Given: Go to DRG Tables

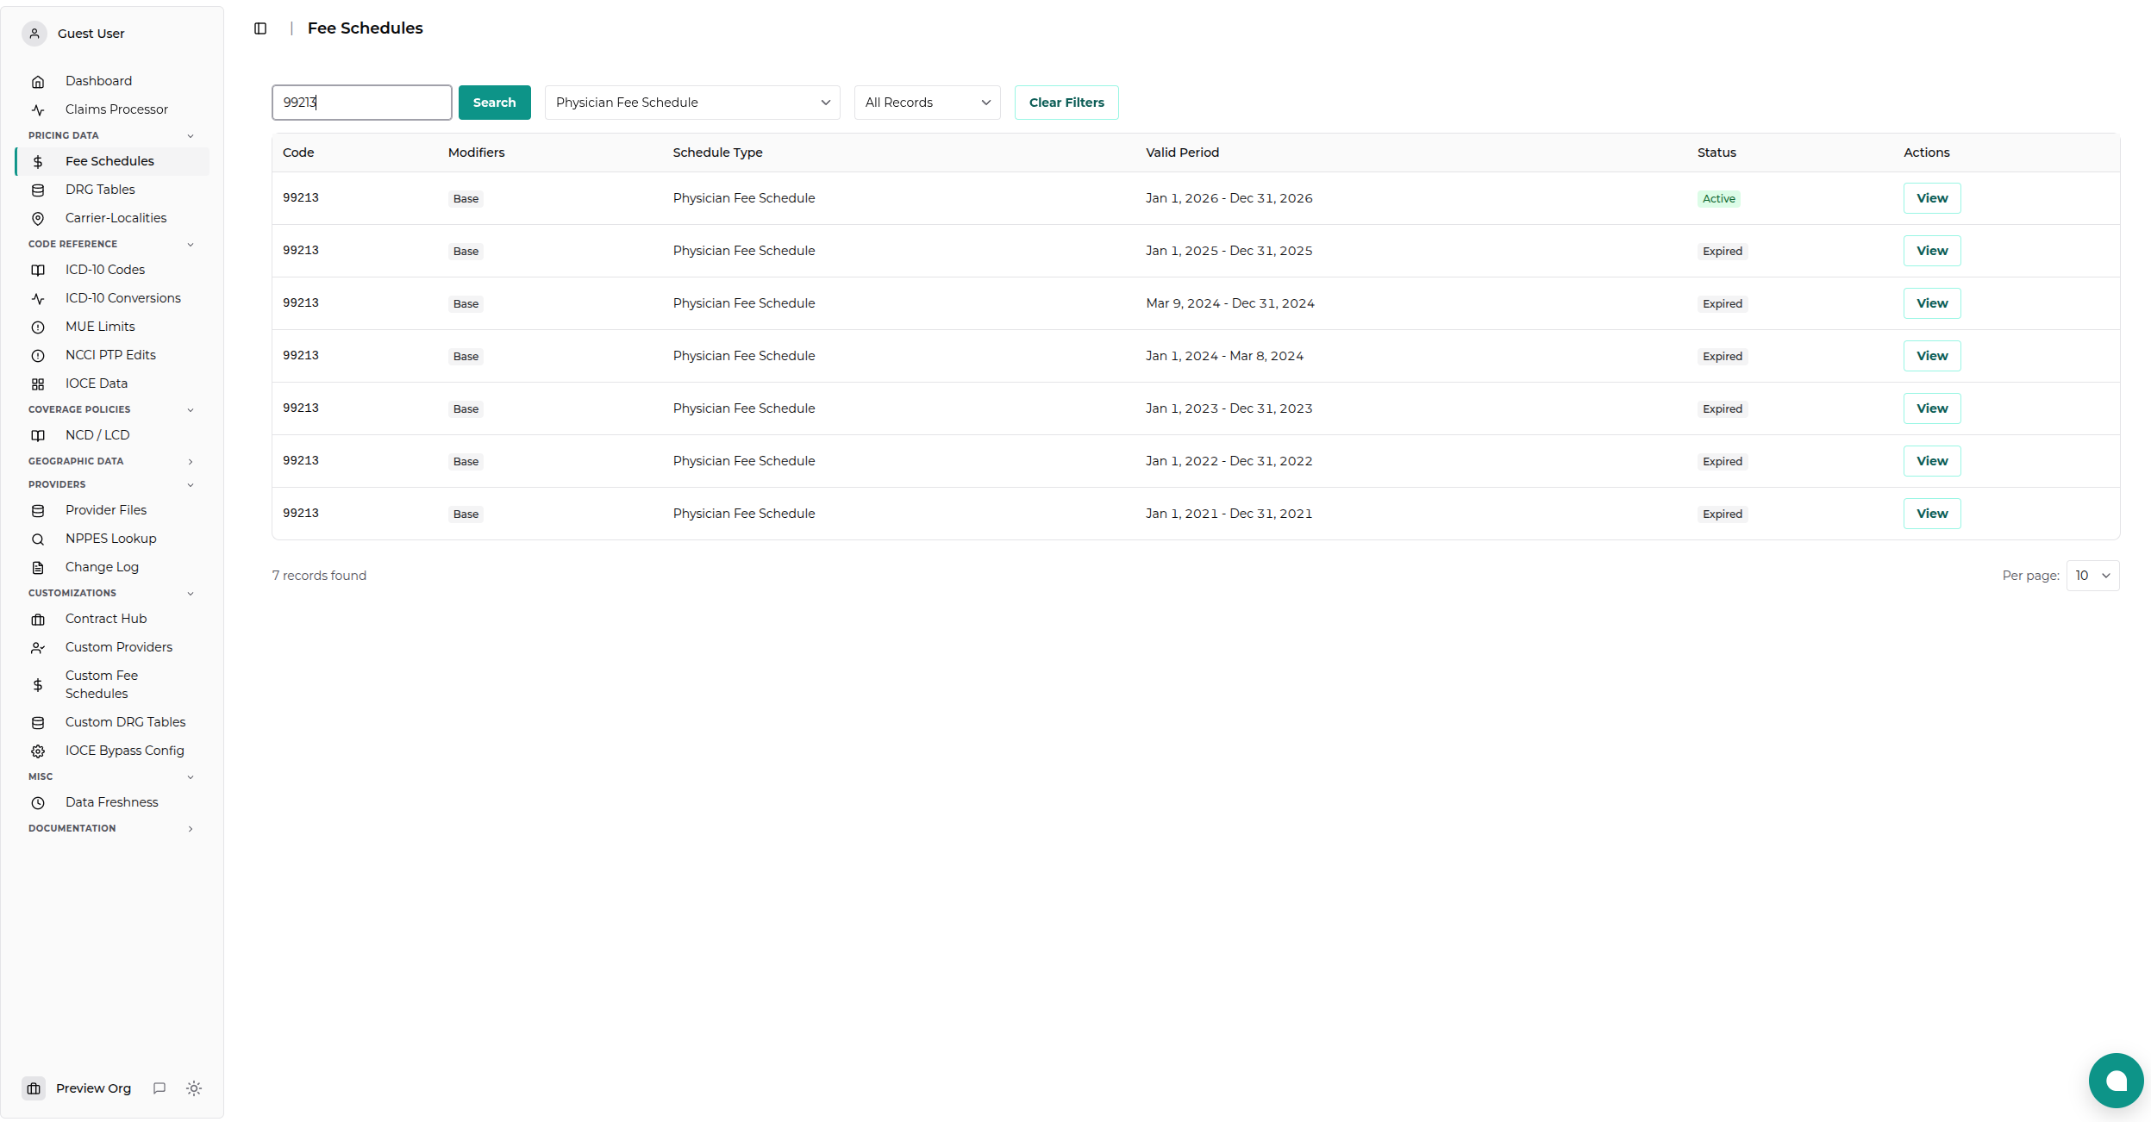Looking at the screenshot, I should (x=112, y=190).
